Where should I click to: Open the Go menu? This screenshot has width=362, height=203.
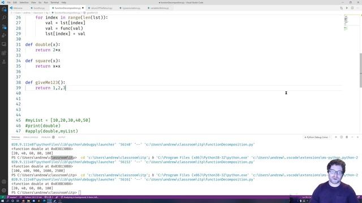[40, 2]
